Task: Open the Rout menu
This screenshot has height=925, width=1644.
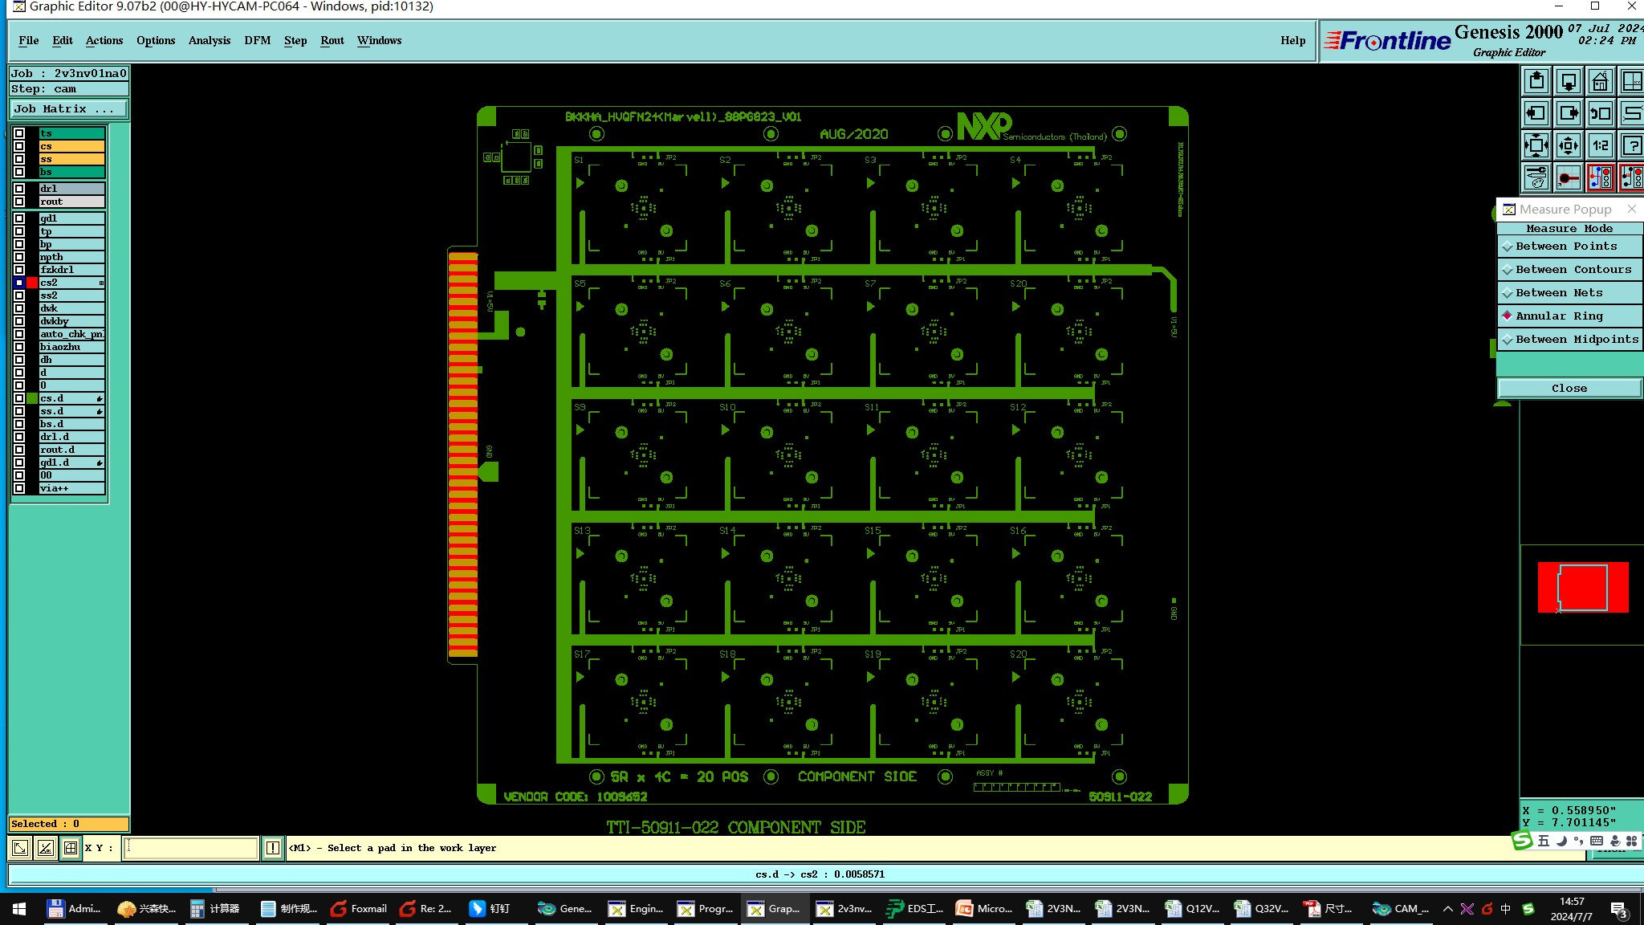Action: click(x=332, y=41)
